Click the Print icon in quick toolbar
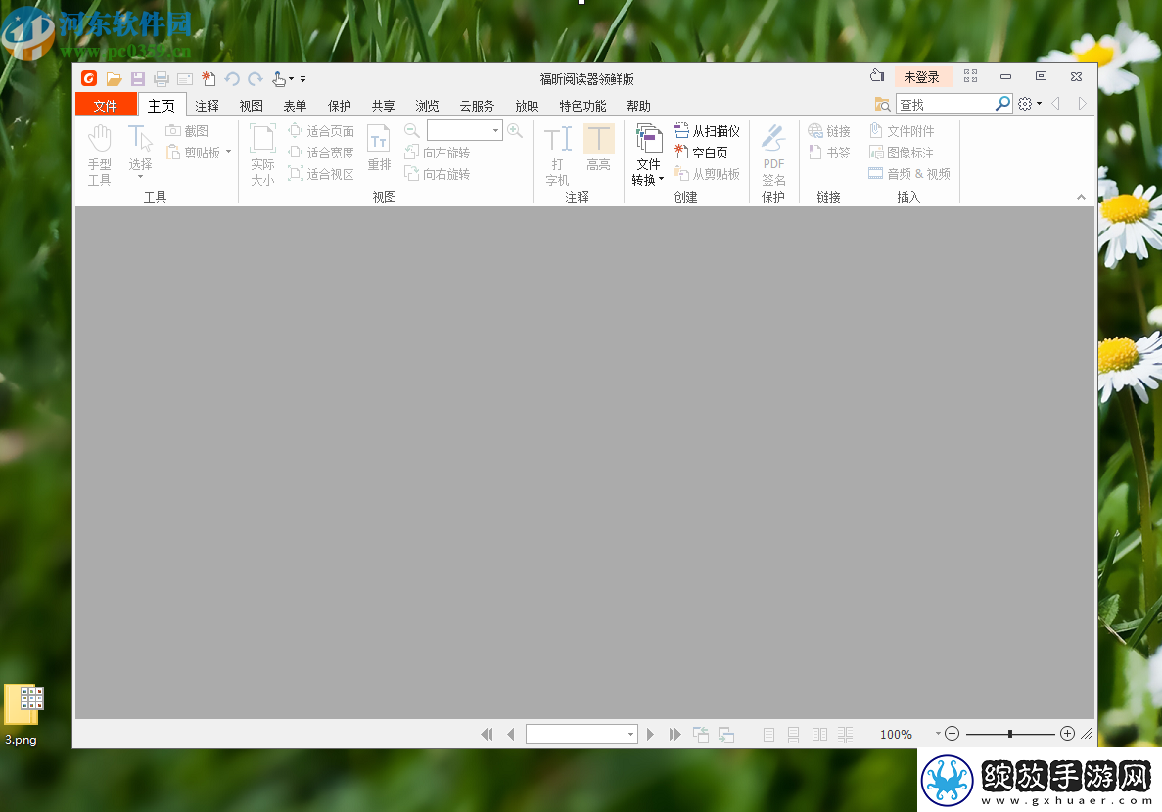This screenshot has height=812, width=1162. pyautogui.click(x=162, y=78)
